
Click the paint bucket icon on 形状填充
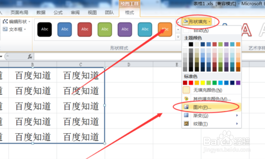click(x=185, y=22)
